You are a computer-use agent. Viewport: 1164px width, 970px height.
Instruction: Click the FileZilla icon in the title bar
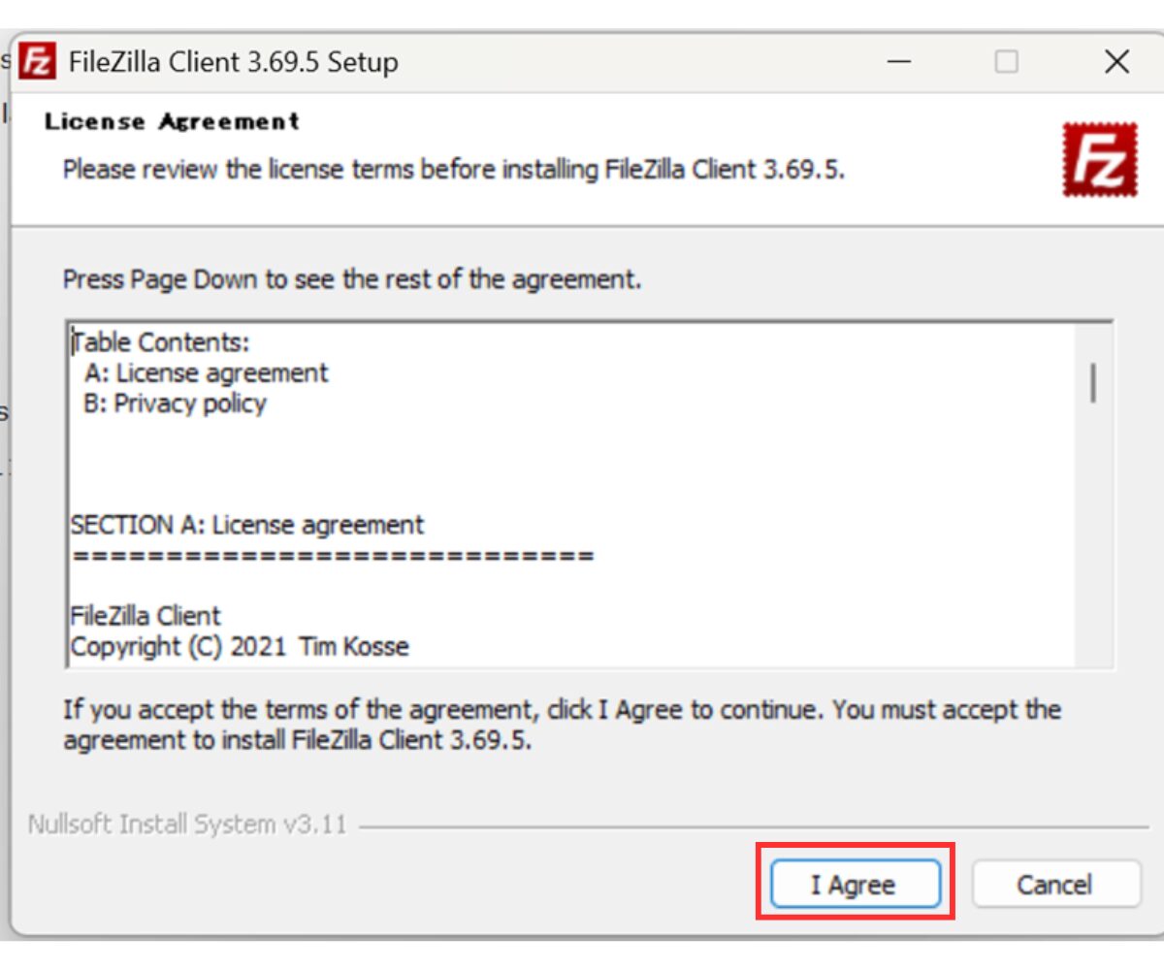38,62
